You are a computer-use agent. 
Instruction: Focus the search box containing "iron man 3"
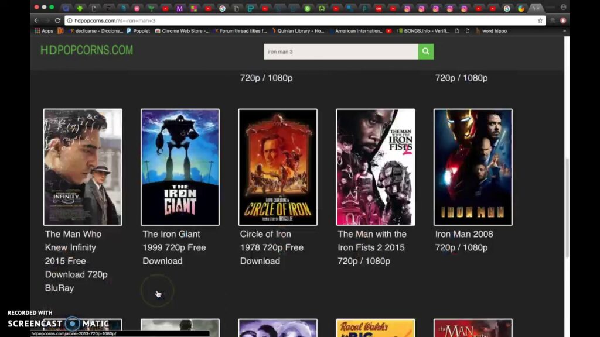tap(340, 51)
